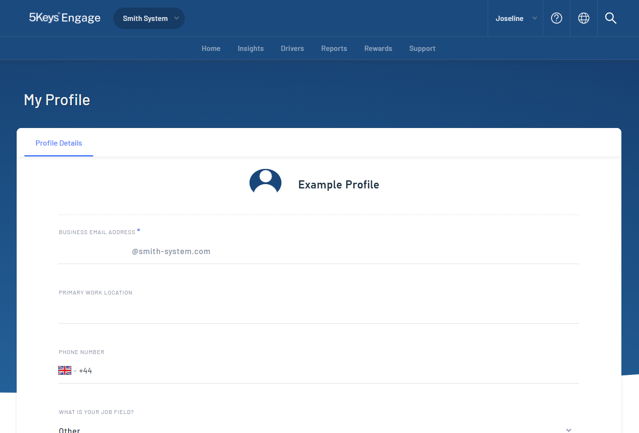Open the help question mark icon

coord(556,18)
